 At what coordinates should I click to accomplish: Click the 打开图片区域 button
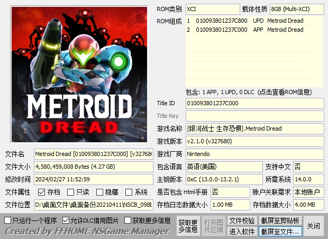213,226
